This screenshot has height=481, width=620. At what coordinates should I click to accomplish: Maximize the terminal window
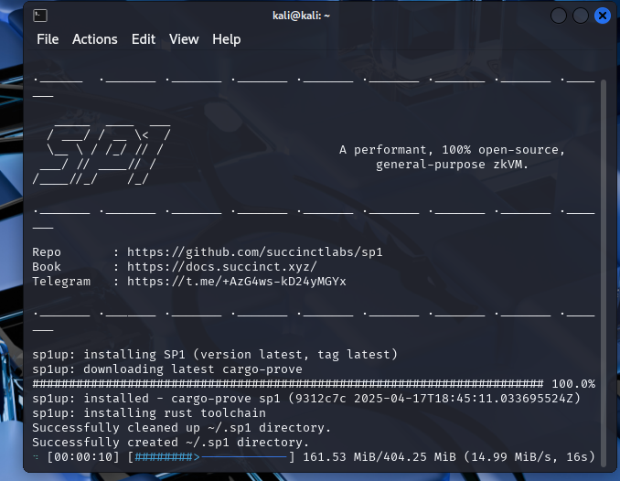point(581,16)
